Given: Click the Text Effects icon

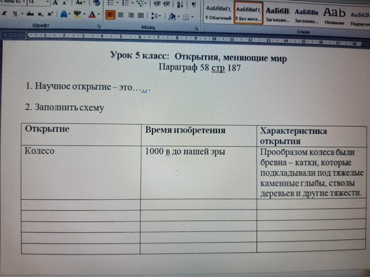Looking at the screenshot, I should pyautogui.click(x=63, y=14).
